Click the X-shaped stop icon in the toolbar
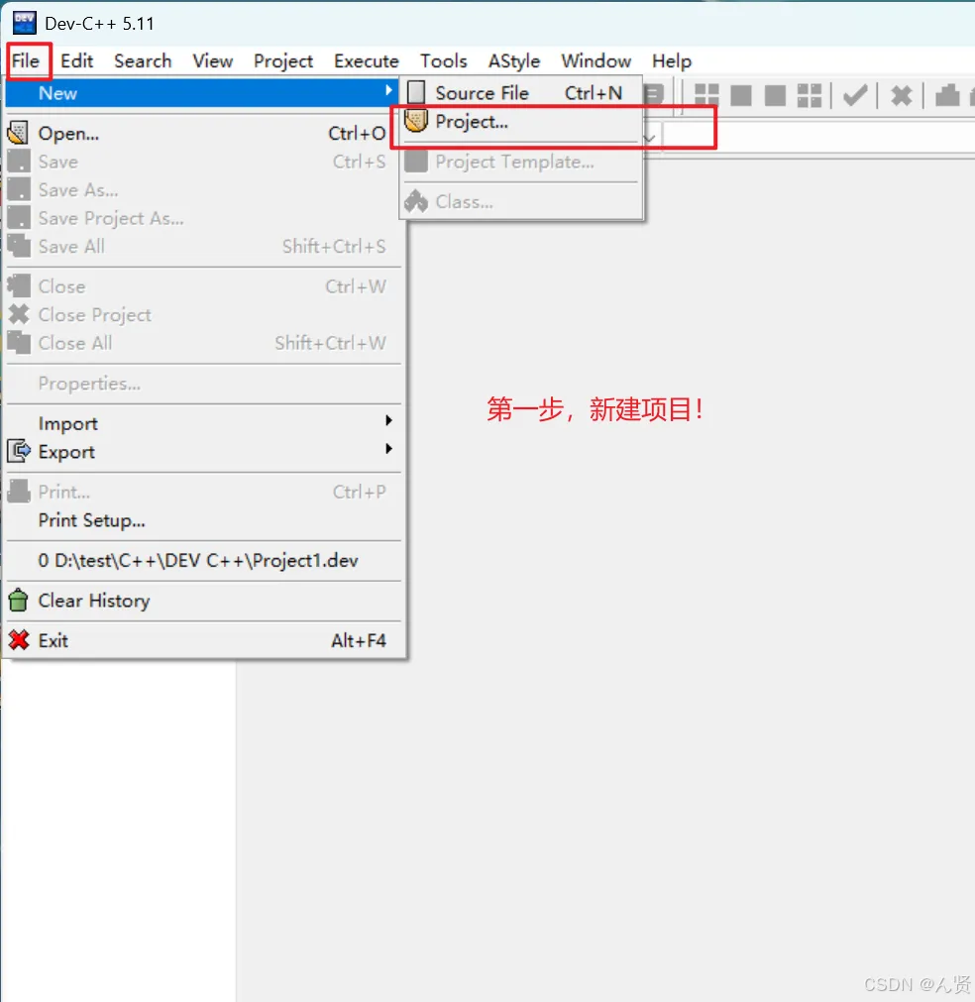 (901, 96)
